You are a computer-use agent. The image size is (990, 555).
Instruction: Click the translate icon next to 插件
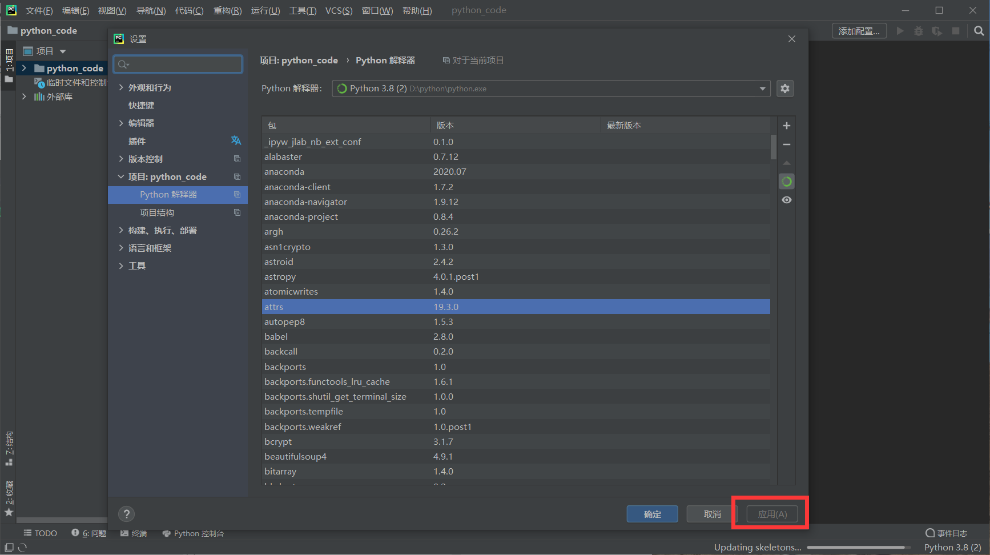click(236, 140)
